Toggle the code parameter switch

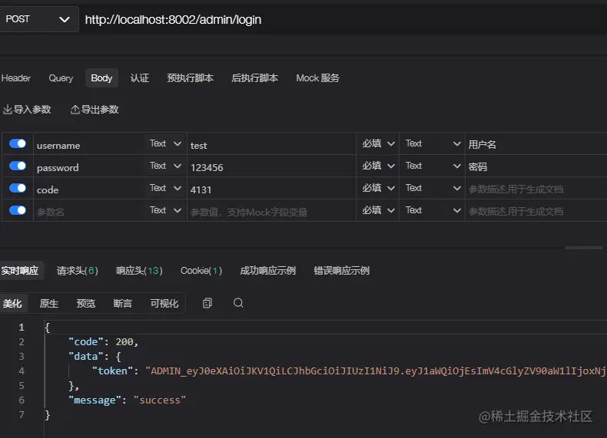coord(18,188)
